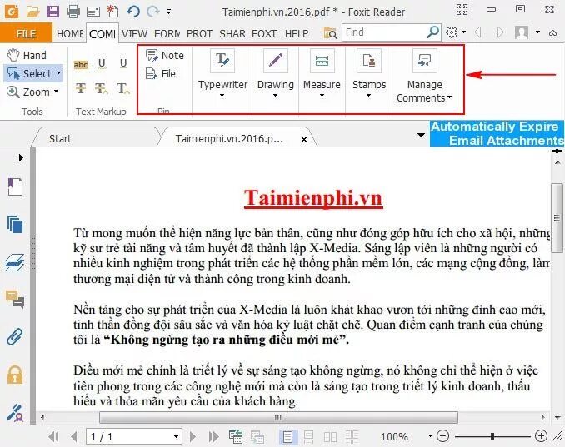Add a Note comment
This screenshot has width=565, height=447.
click(165, 55)
